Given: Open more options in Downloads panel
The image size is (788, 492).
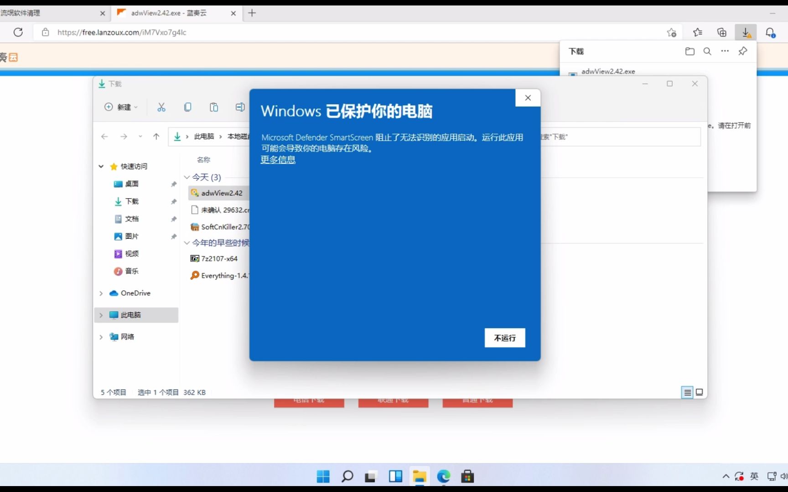Looking at the screenshot, I should (725, 51).
